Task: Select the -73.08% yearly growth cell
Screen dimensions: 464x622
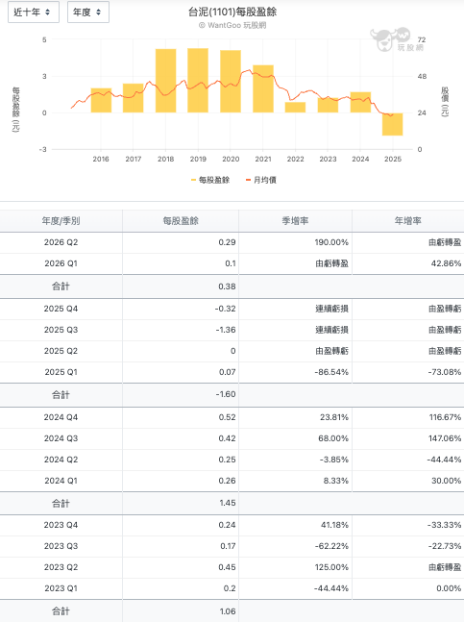Action: 445,372
